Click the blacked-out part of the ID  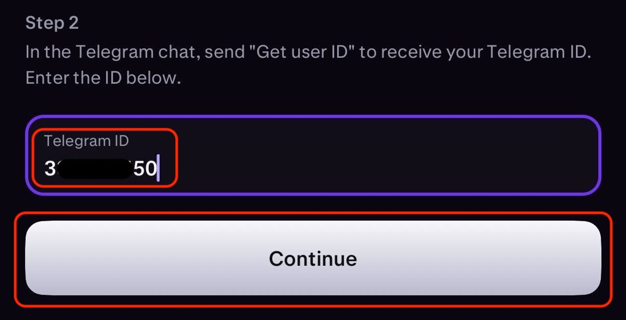(95, 169)
